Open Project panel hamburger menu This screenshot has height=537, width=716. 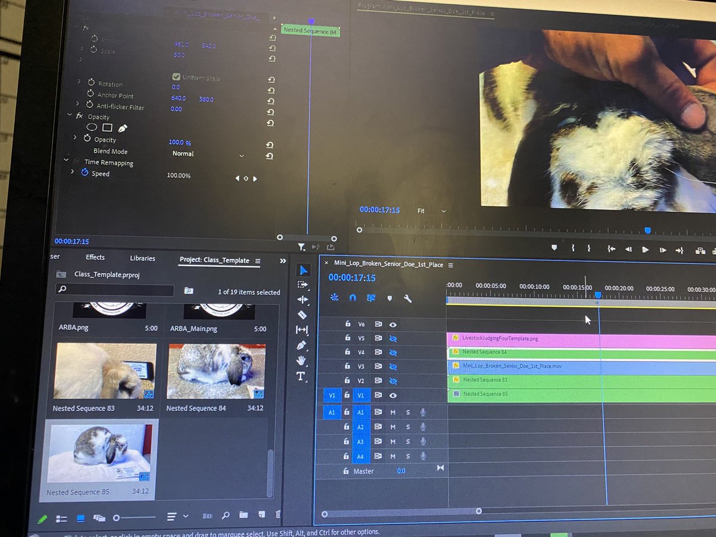pyautogui.click(x=258, y=261)
